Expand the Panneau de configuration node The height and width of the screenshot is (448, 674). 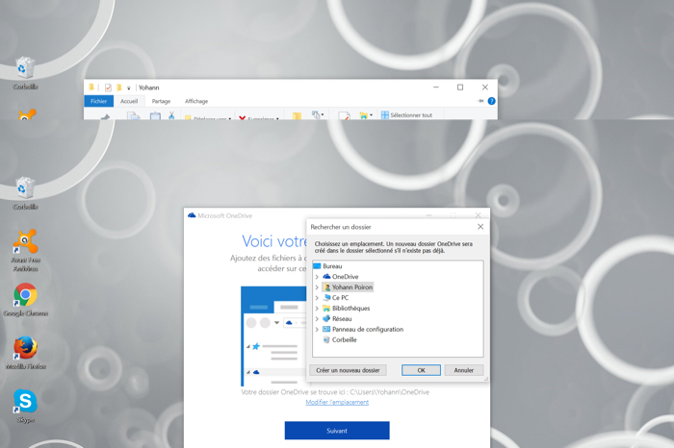[x=317, y=330]
